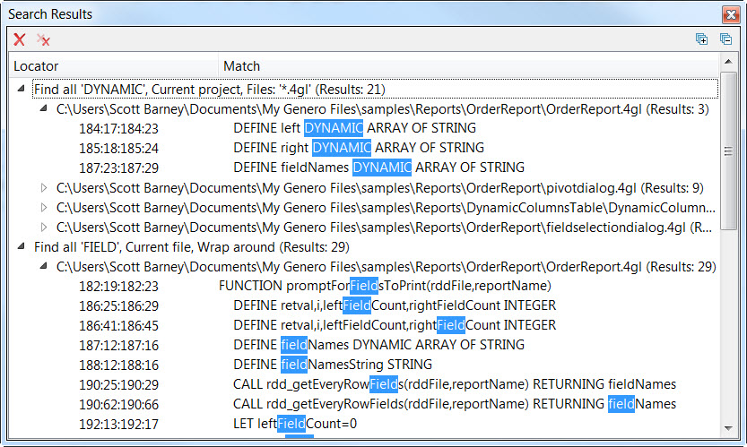Image resolution: width=747 pixels, height=447 pixels.
Task: Click the Collapse all results icon
Action: (x=725, y=39)
